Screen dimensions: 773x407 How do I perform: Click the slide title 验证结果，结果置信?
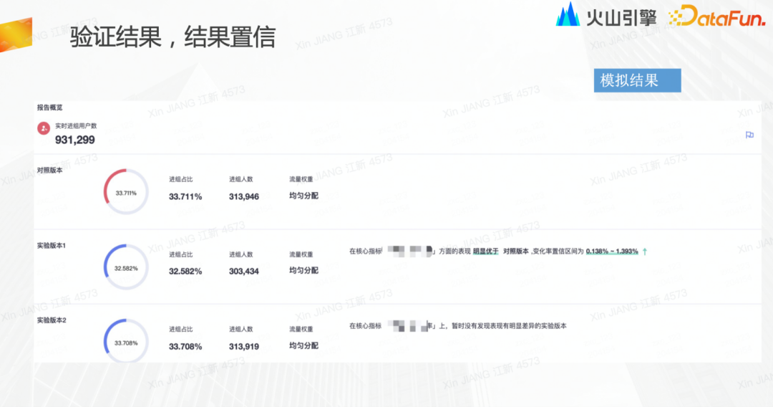(172, 37)
